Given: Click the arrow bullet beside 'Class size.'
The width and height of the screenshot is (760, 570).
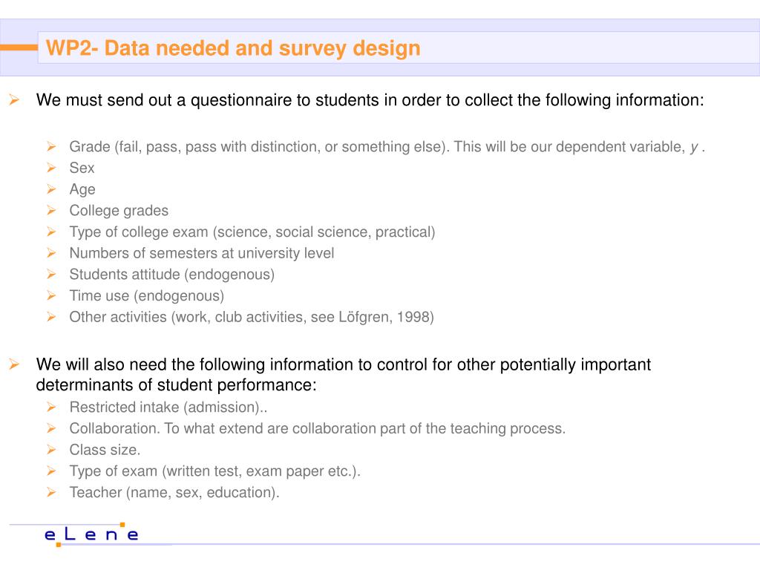Looking at the screenshot, I should [x=51, y=450].
